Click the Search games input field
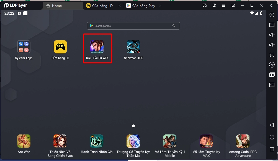The height and width of the screenshot is (161, 278). [x=133, y=26]
